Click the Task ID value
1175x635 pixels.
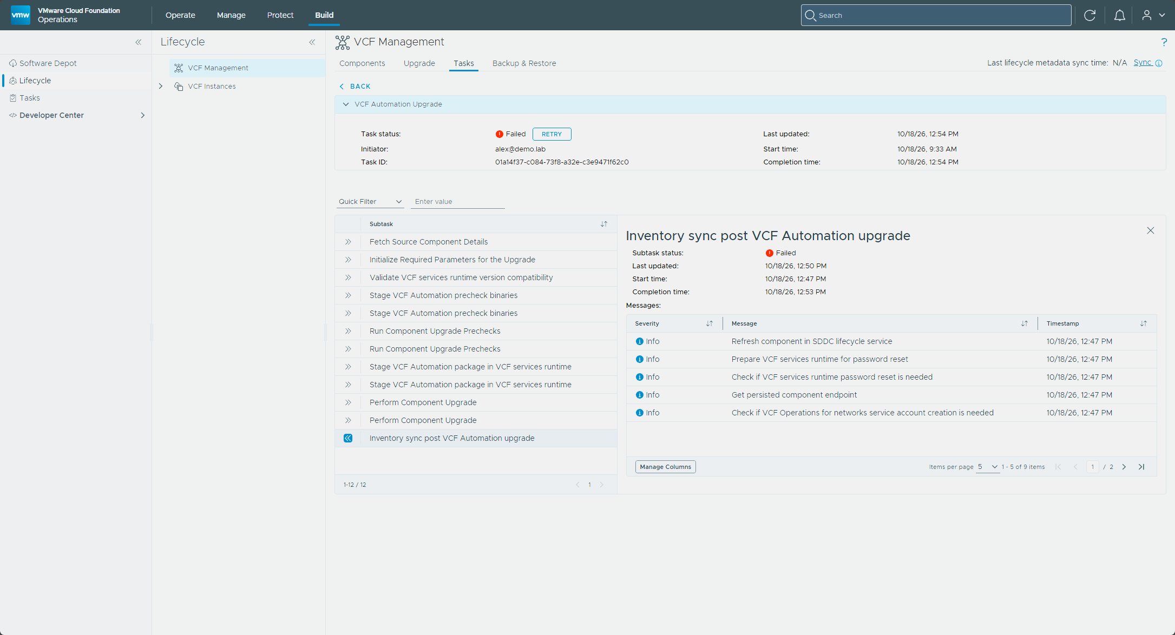562,162
